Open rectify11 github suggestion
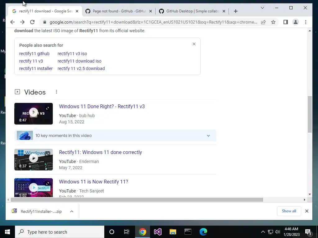This screenshot has width=318, height=238. 34,54
